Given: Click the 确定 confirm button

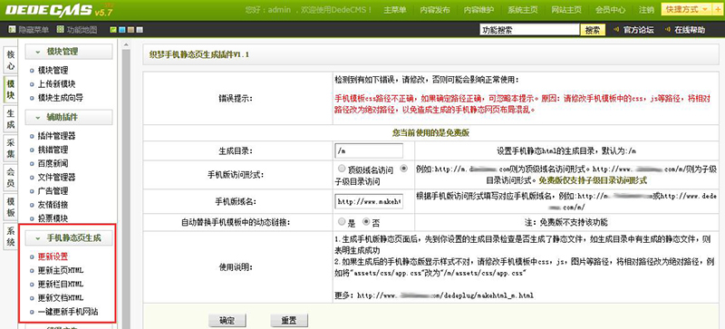Looking at the screenshot, I should click(227, 320).
